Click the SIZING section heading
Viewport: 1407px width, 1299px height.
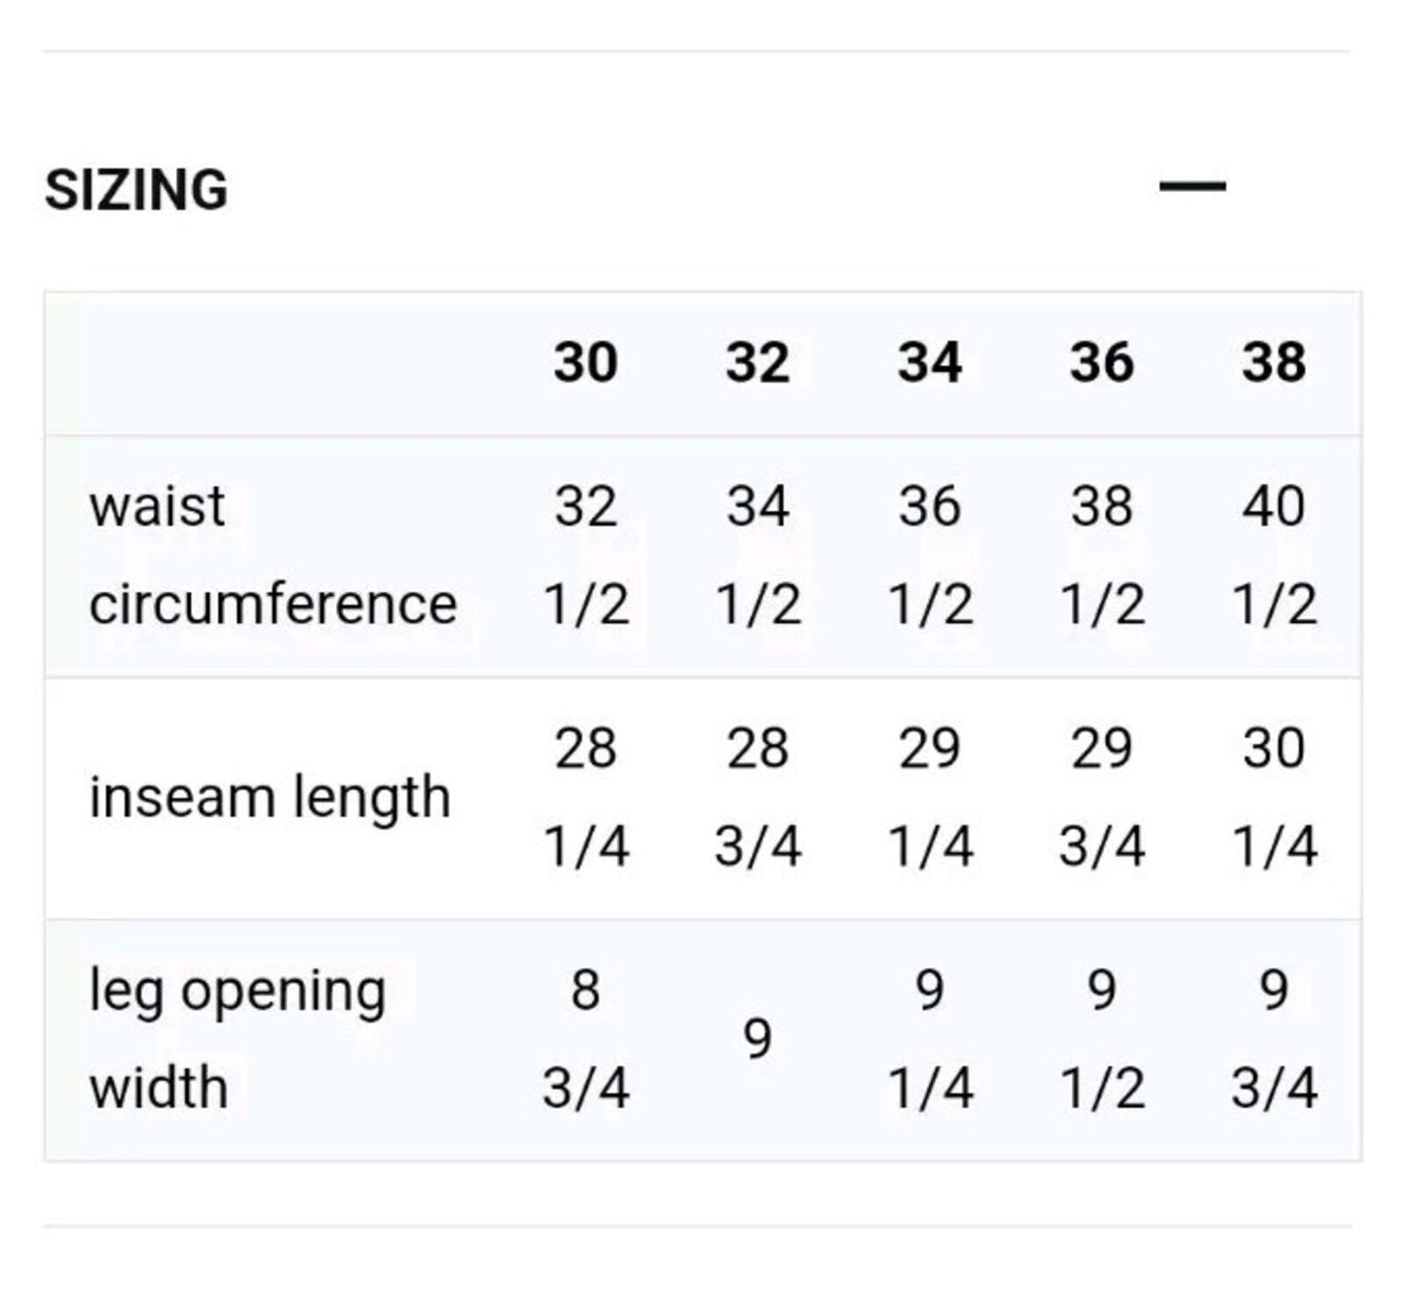136,189
